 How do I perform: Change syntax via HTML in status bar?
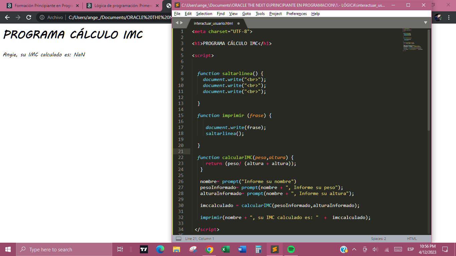point(412,239)
